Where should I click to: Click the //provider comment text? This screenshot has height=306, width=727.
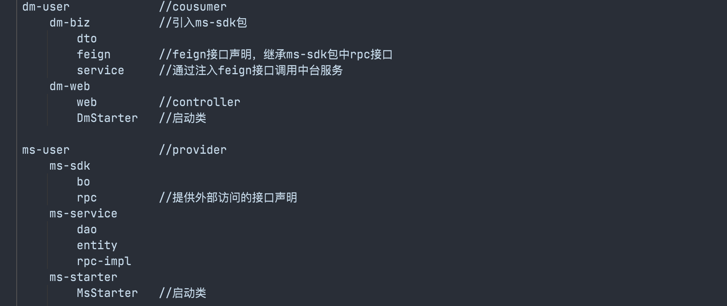click(x=193, y=150)
